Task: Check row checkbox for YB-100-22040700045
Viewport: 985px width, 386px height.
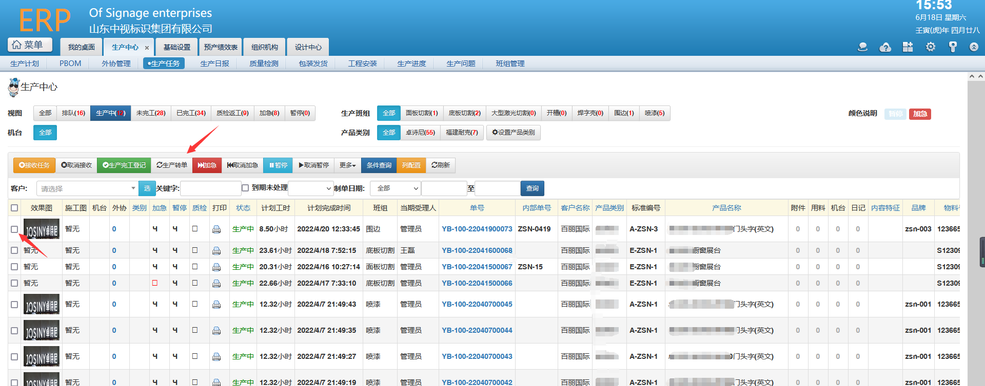Action: click(14, 305)
